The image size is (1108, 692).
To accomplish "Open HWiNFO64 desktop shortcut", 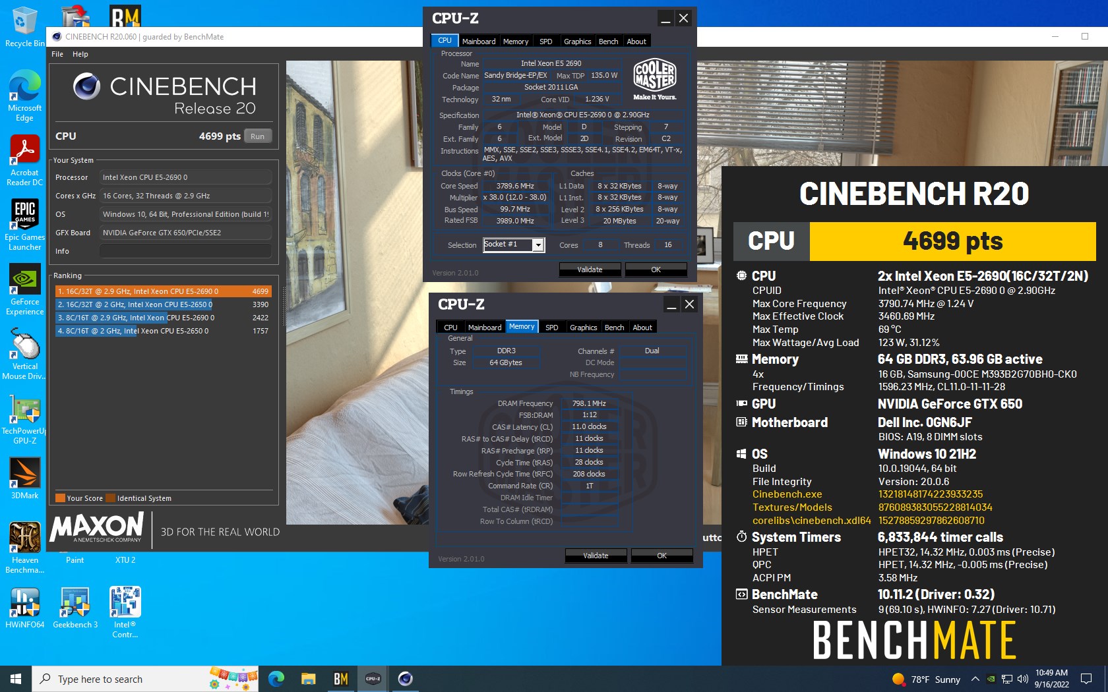I will click(x=24, y=608).
